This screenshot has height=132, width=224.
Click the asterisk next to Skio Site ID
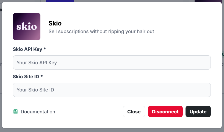click(x=42, y=77)
